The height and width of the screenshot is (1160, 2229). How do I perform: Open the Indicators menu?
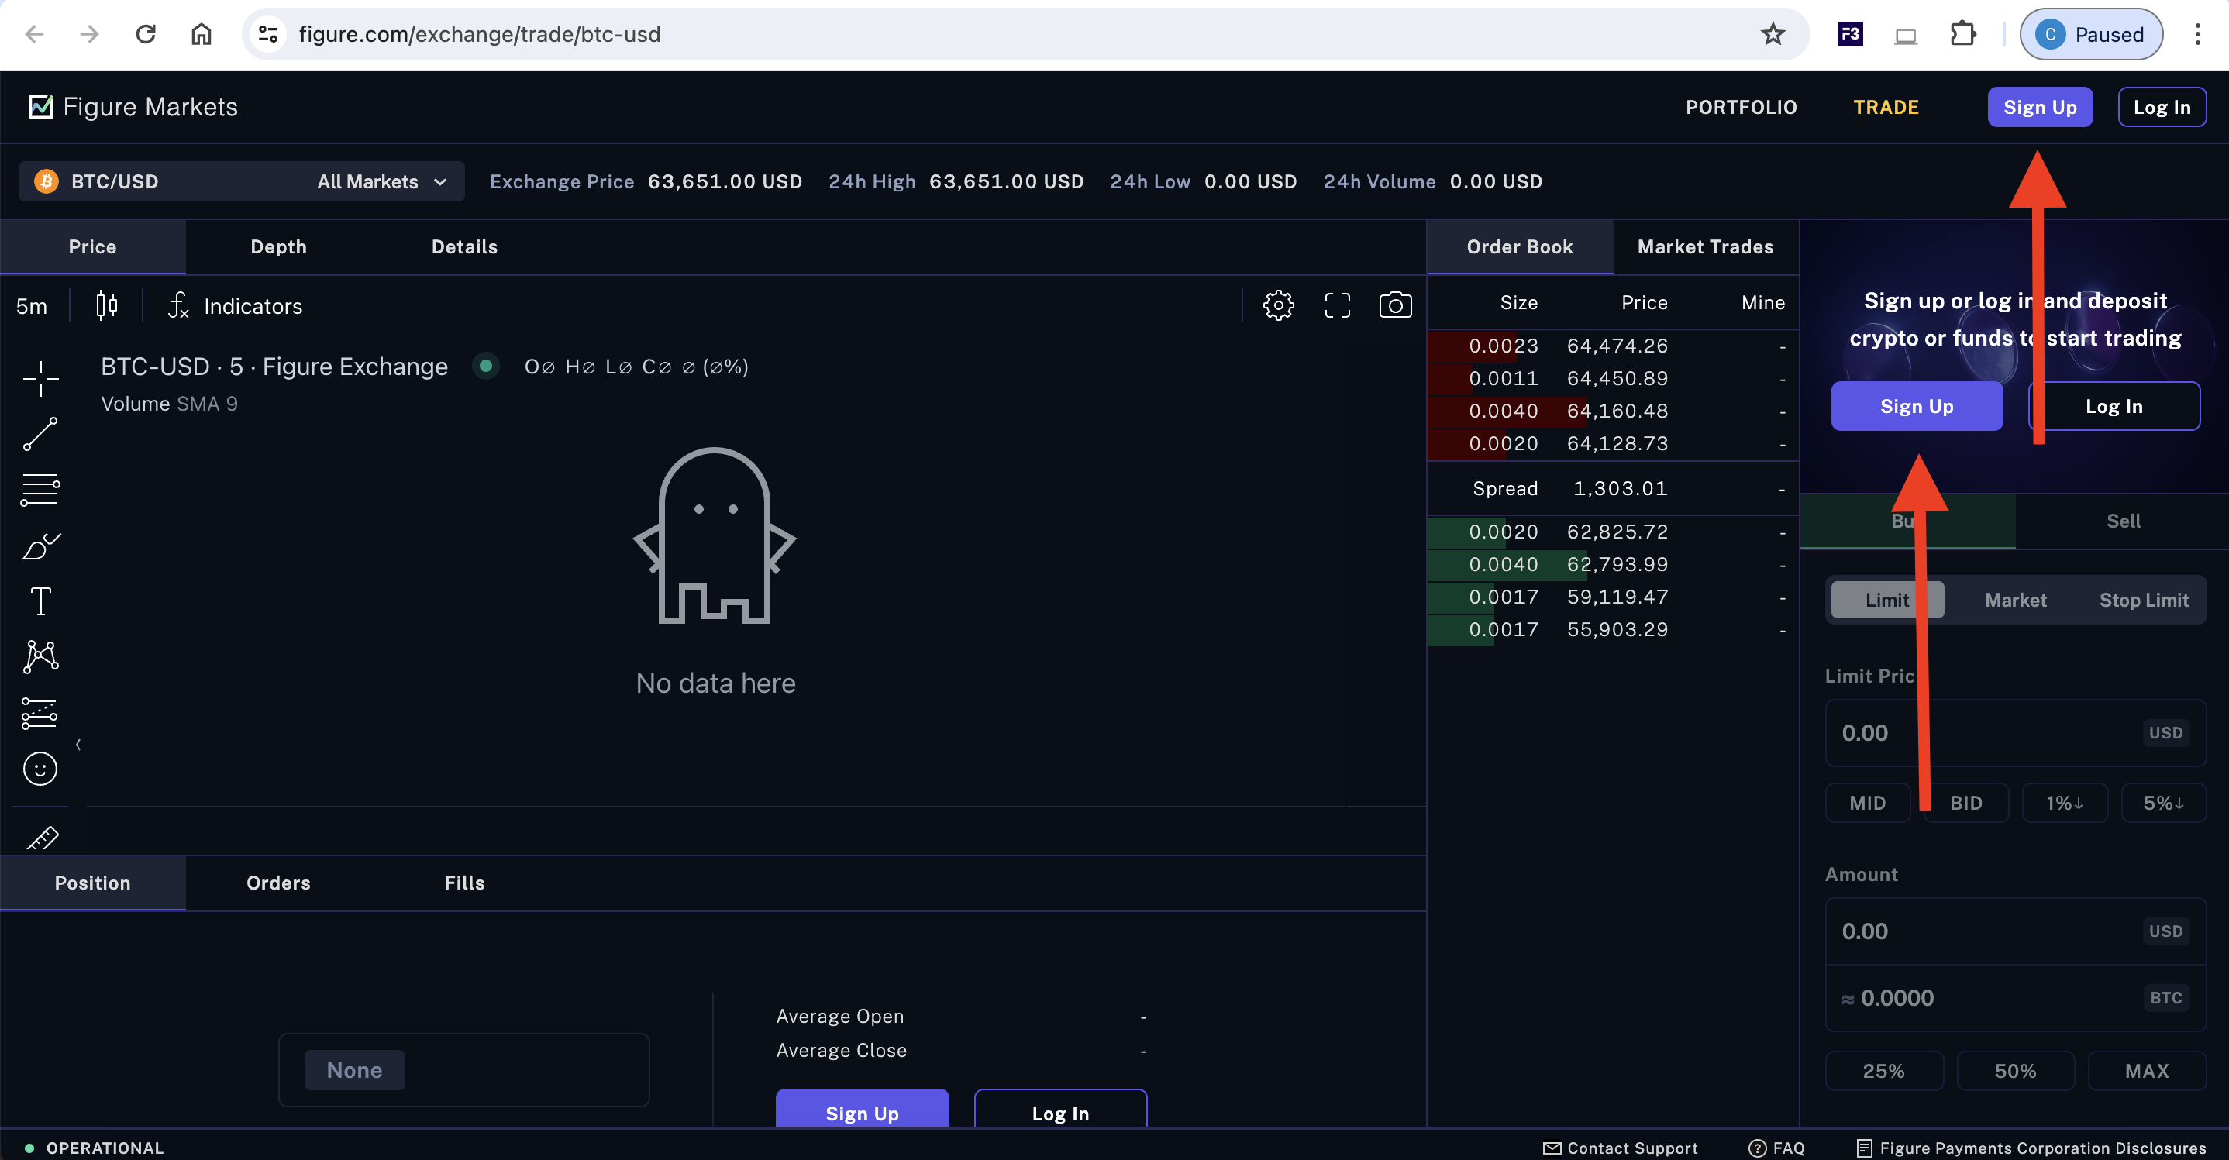236,306
